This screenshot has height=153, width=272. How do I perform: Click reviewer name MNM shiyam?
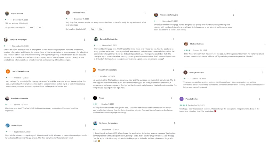(17, 125)
